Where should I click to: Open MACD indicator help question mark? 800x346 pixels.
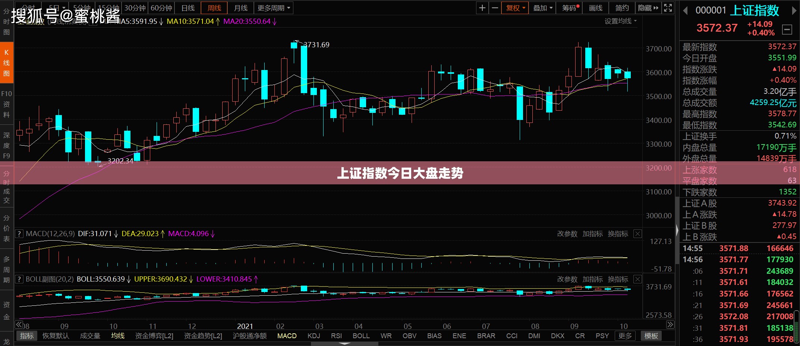pos(19,234)
